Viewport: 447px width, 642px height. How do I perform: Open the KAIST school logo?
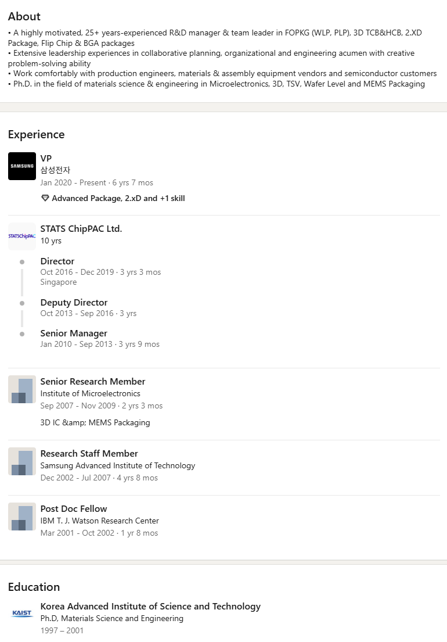click(x=22, y=613)
